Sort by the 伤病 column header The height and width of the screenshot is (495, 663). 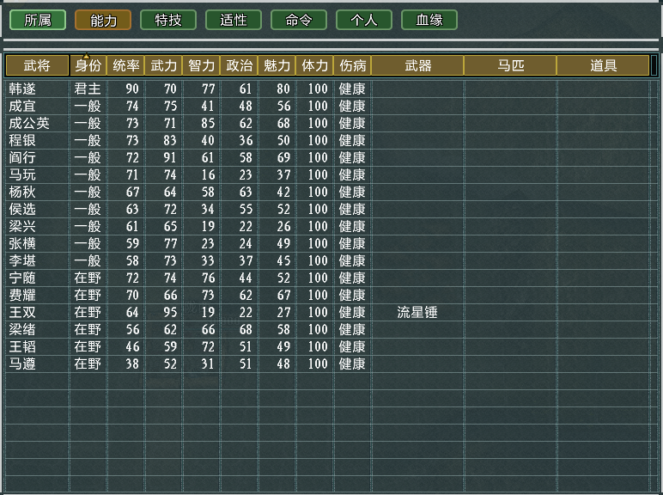point(353,65)
